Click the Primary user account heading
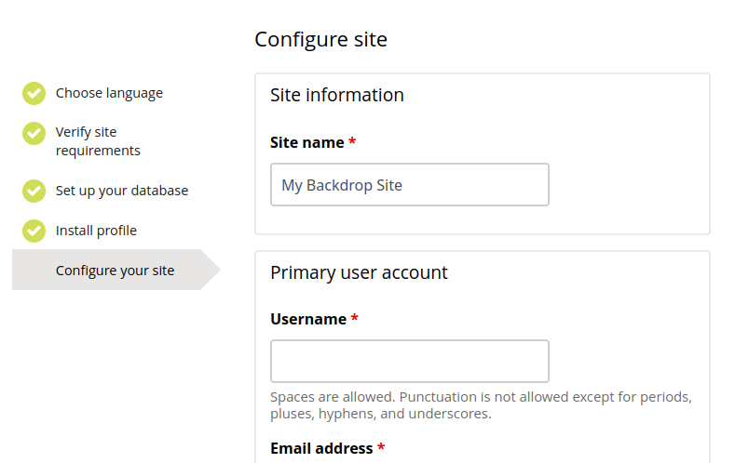 click(x=359, y=272)
